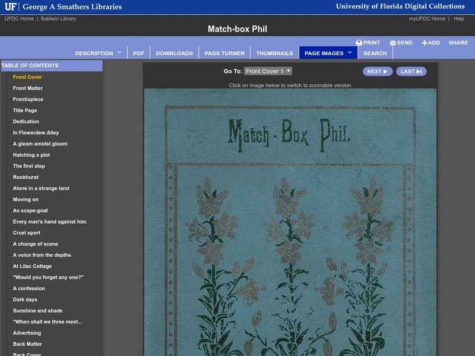The image size is (475, 356).
Task: Open the Go To page dropdown
Action: [268, 71]
